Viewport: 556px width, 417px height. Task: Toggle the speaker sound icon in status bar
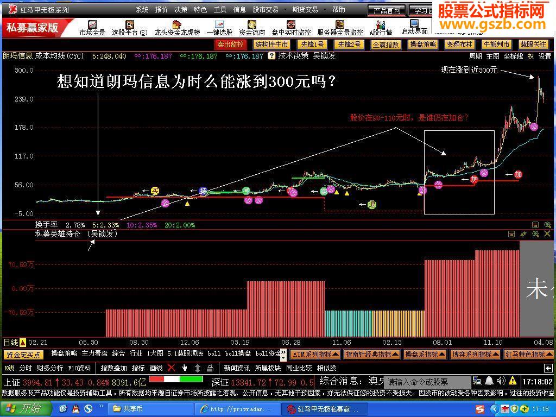[501, 381]
